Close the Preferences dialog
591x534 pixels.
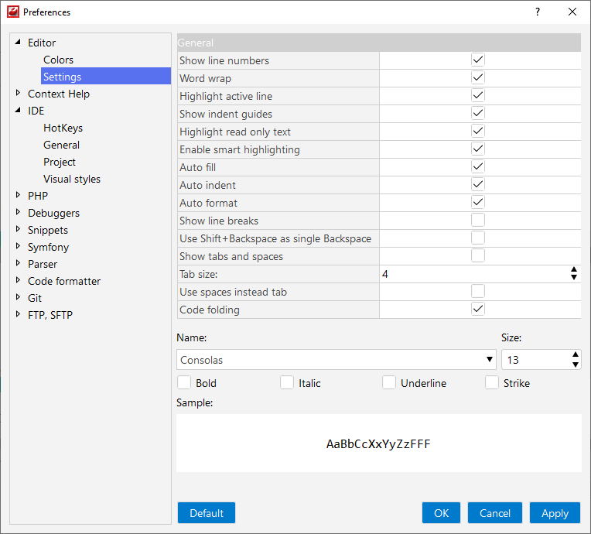pyautogui.click(x=572, y=12)
